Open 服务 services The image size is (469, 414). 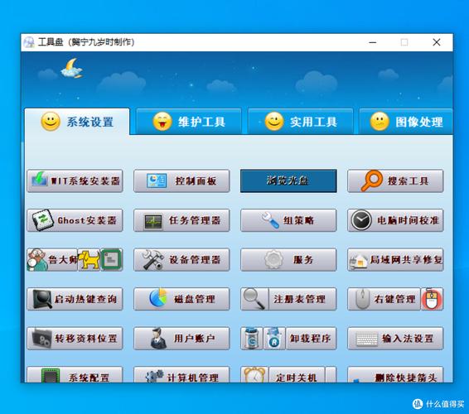click(288, 260)
